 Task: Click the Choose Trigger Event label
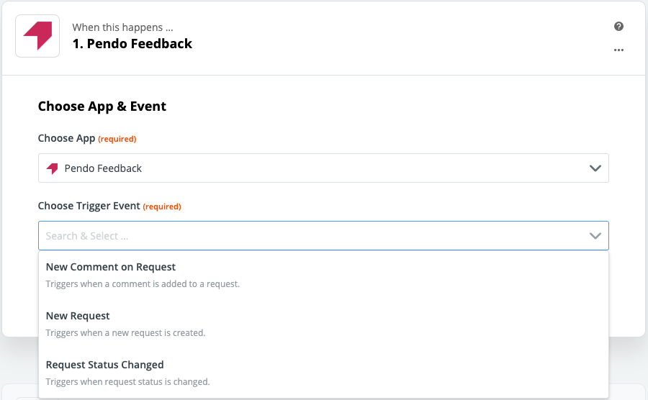[x=89, y=206]
